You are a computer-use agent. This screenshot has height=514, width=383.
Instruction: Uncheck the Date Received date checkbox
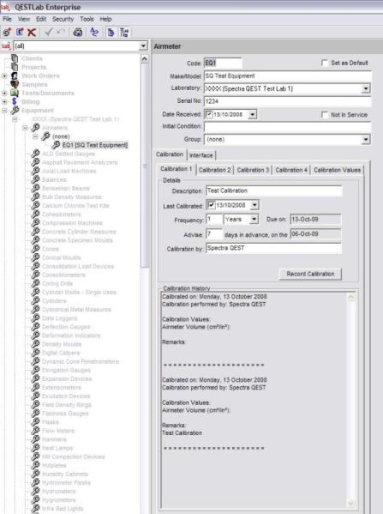click(208, 114)
